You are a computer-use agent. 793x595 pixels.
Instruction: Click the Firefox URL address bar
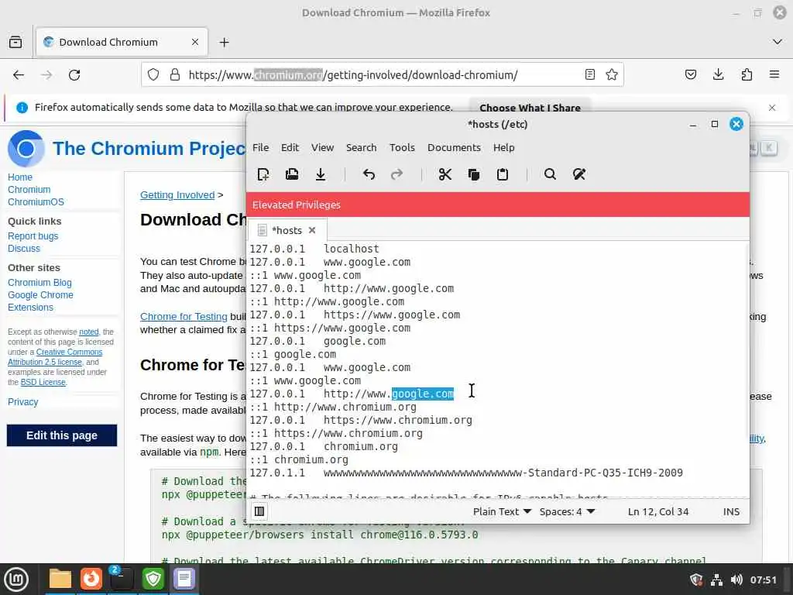[383, 75]
